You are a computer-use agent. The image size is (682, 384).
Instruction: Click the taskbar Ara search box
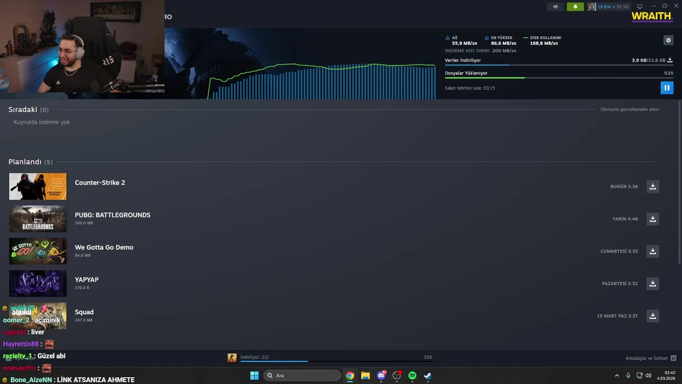point(302,375)
